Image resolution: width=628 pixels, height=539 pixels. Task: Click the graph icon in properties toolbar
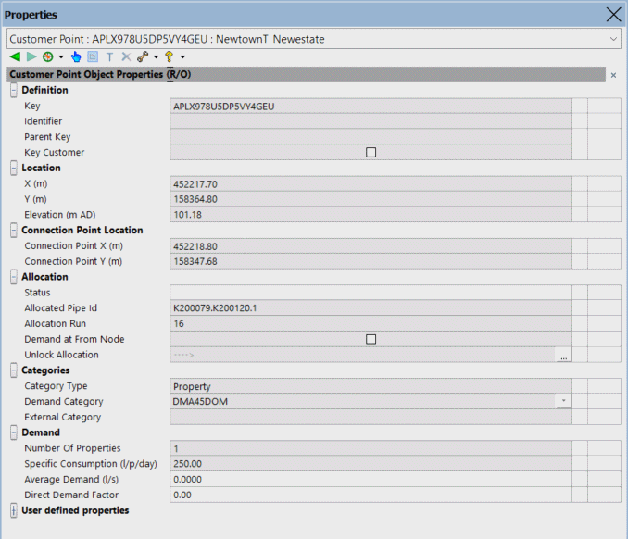(93, 56)
